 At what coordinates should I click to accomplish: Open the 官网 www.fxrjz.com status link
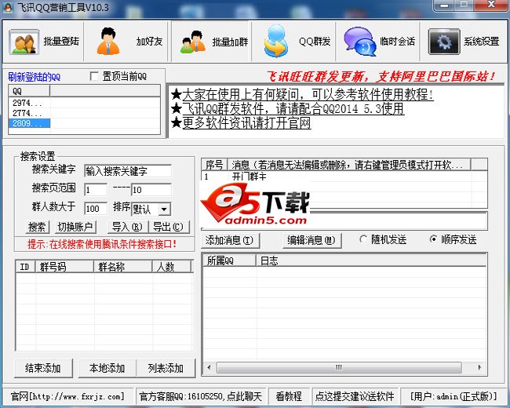pyautogui.click(x=67, y=396)
